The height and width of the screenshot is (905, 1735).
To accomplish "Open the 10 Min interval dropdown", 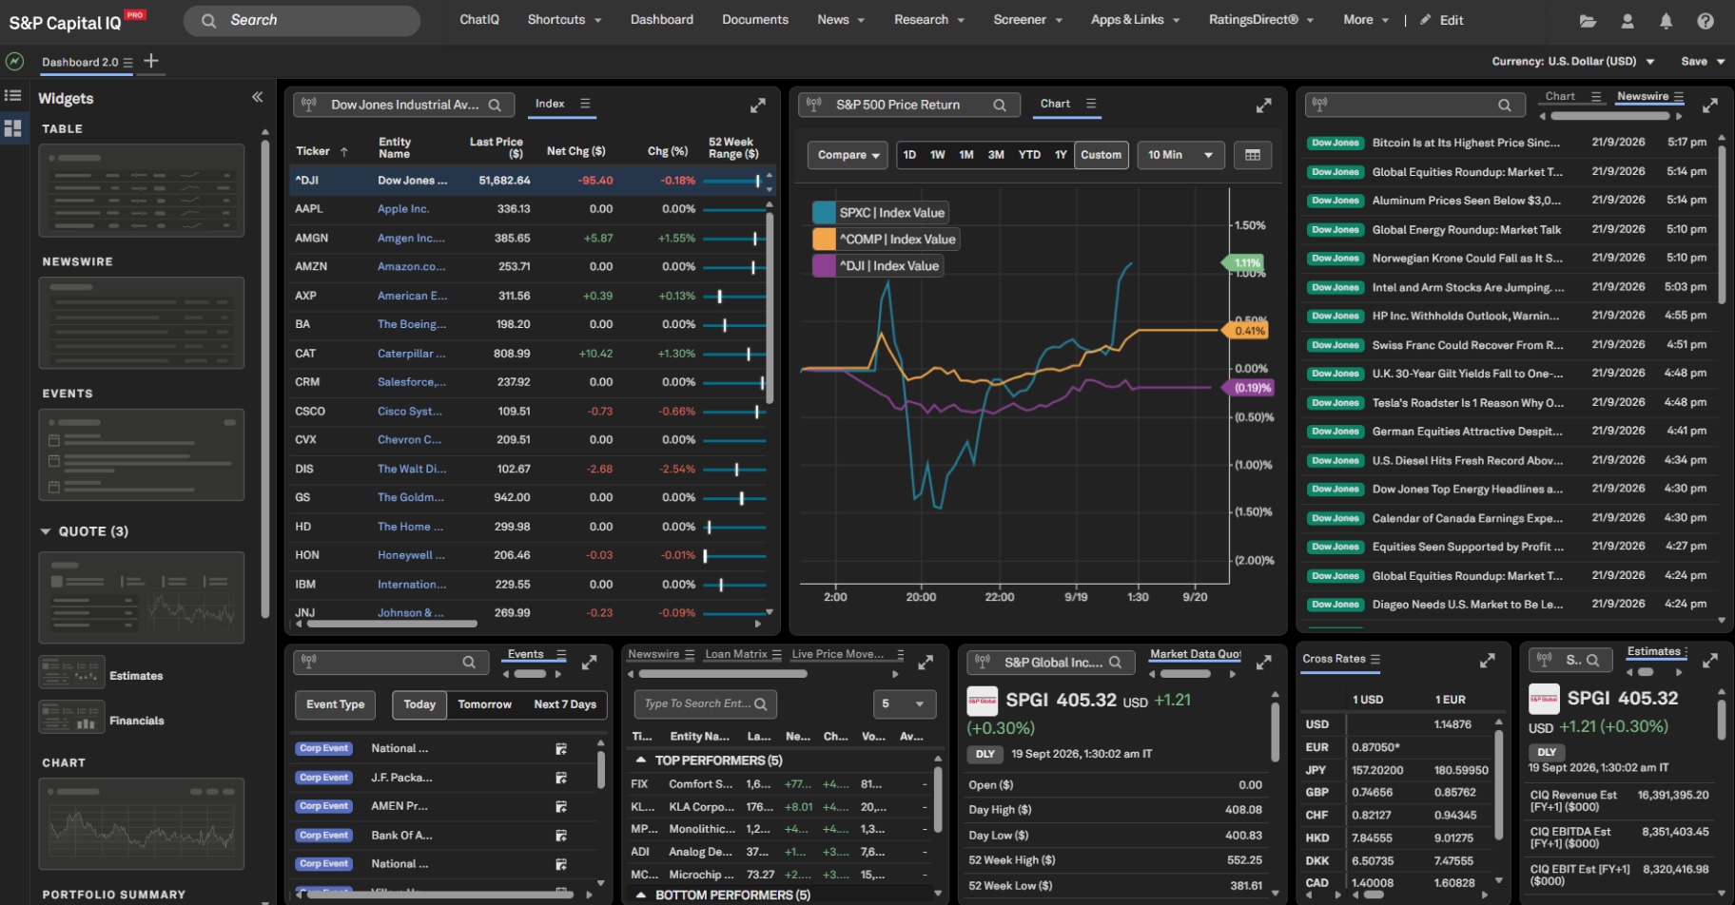I will point(1180,155).
